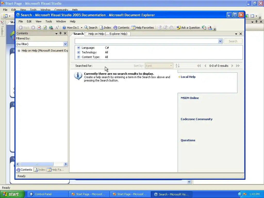Open toolbar options overflow arrow
264x198 pixels.
[x=215, y=29]
